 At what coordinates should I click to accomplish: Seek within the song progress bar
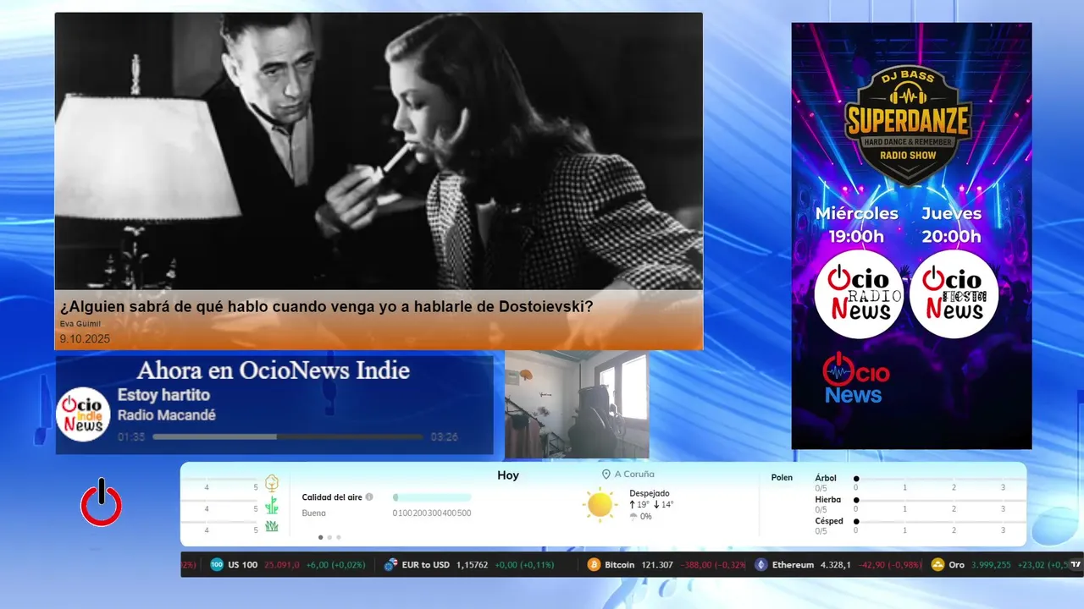[x=288, y=437]
